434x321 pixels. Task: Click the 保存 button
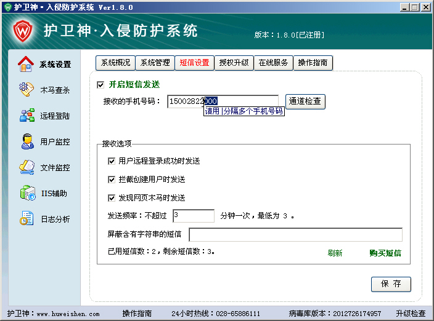point(391,284)
